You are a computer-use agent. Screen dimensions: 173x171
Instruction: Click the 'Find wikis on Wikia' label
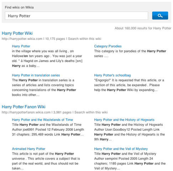click(19, 7)
